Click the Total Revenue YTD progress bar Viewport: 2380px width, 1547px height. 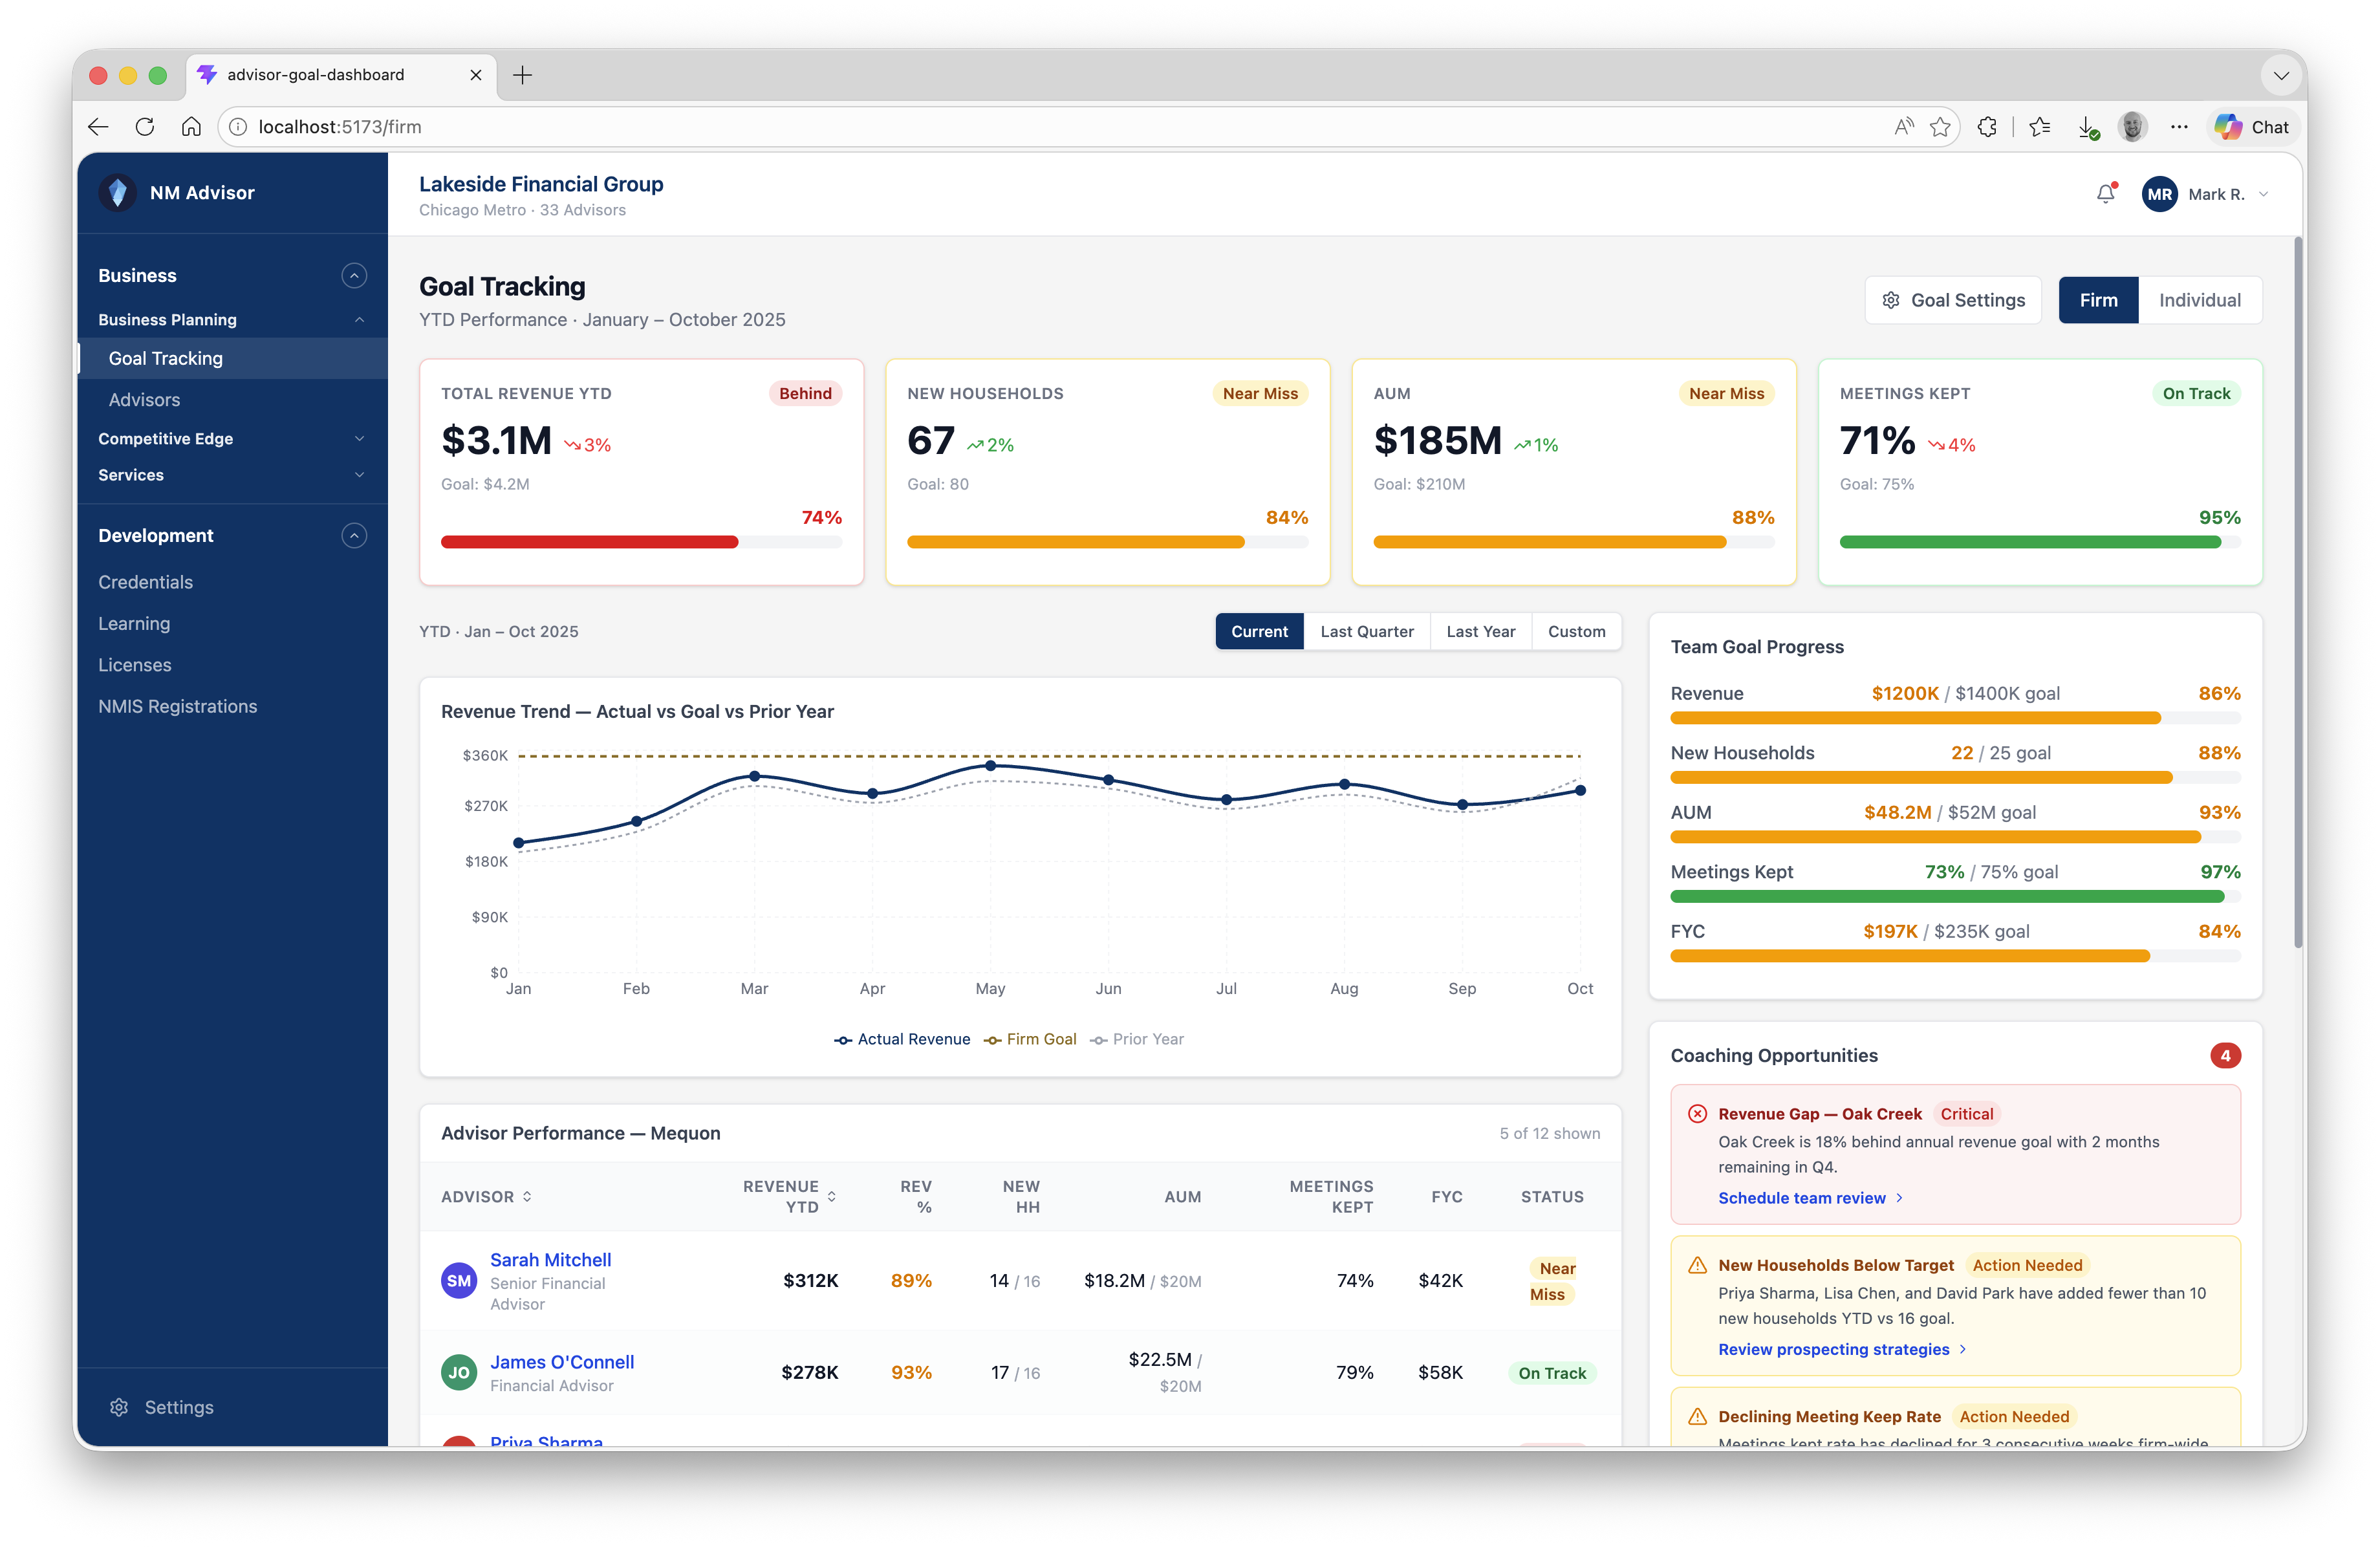click(641, 542)
